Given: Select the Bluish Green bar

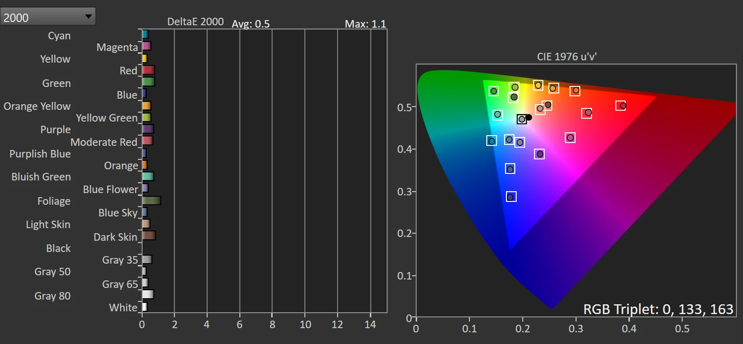Looking at the screenshot, I should pos(148,176).
